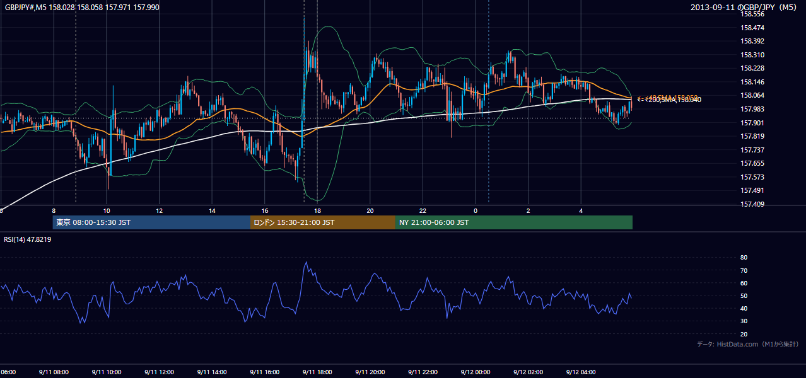The image size is (806, 378).
Task: Click price axis label 158.310
Action: click(752, 55)
